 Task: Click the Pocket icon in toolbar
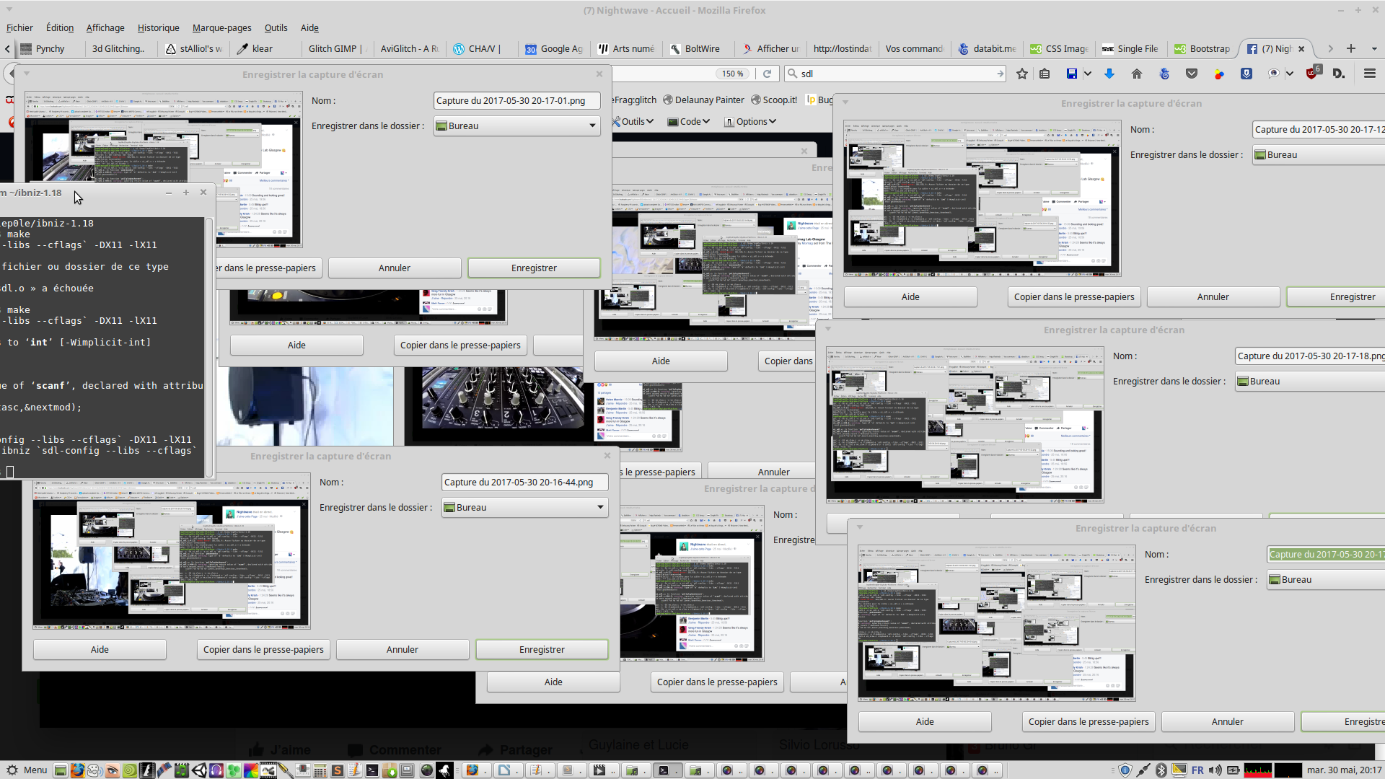pyautogui.click(x=1192, y=74)
